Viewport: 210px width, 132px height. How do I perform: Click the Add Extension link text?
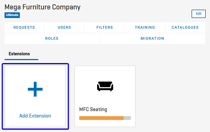pos(35,116)
